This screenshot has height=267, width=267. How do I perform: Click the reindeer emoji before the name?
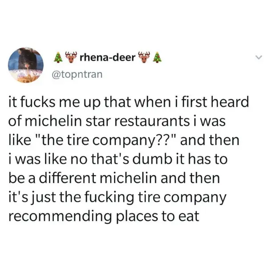(70, 57)
